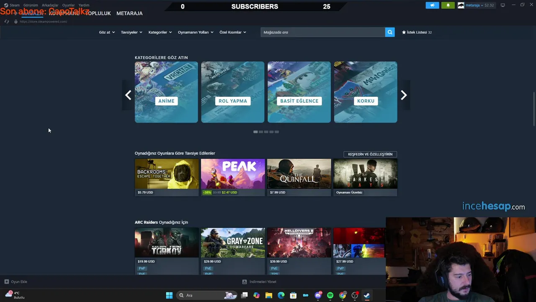
Task: Click the PvE tag under Helldivers II
Action: pyautogui.click(x=274, y=268)
